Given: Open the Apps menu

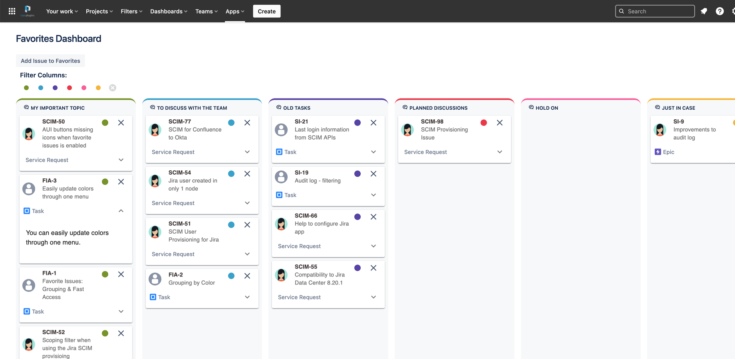Looking at the screenshot, I should pos(235,11).
